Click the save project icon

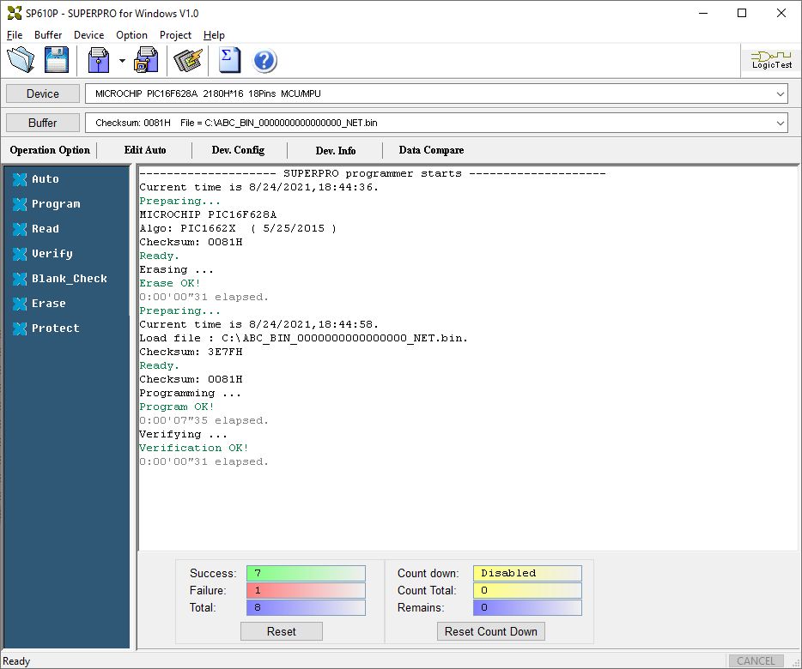(x=146, y=60)
